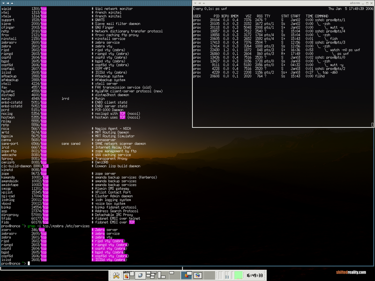Switch to the first workspace in the pager
Viewport: 375px width, 281px height.
(x=128, y=275)
